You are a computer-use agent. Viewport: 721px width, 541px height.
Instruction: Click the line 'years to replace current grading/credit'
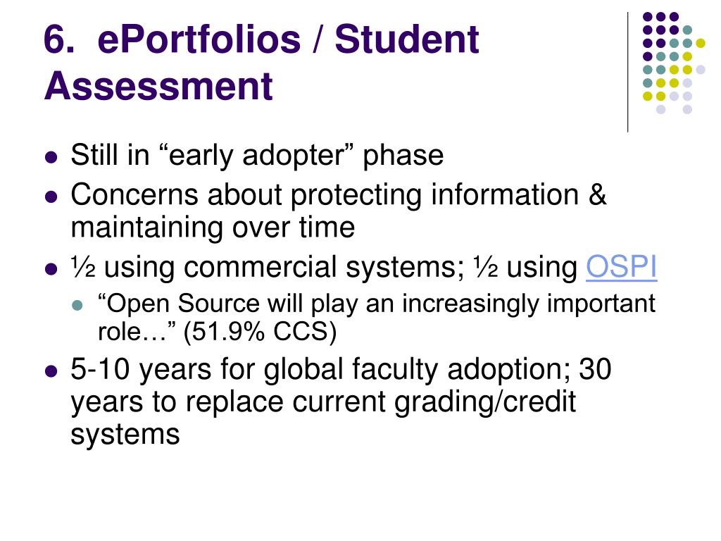tap(323, 402)
